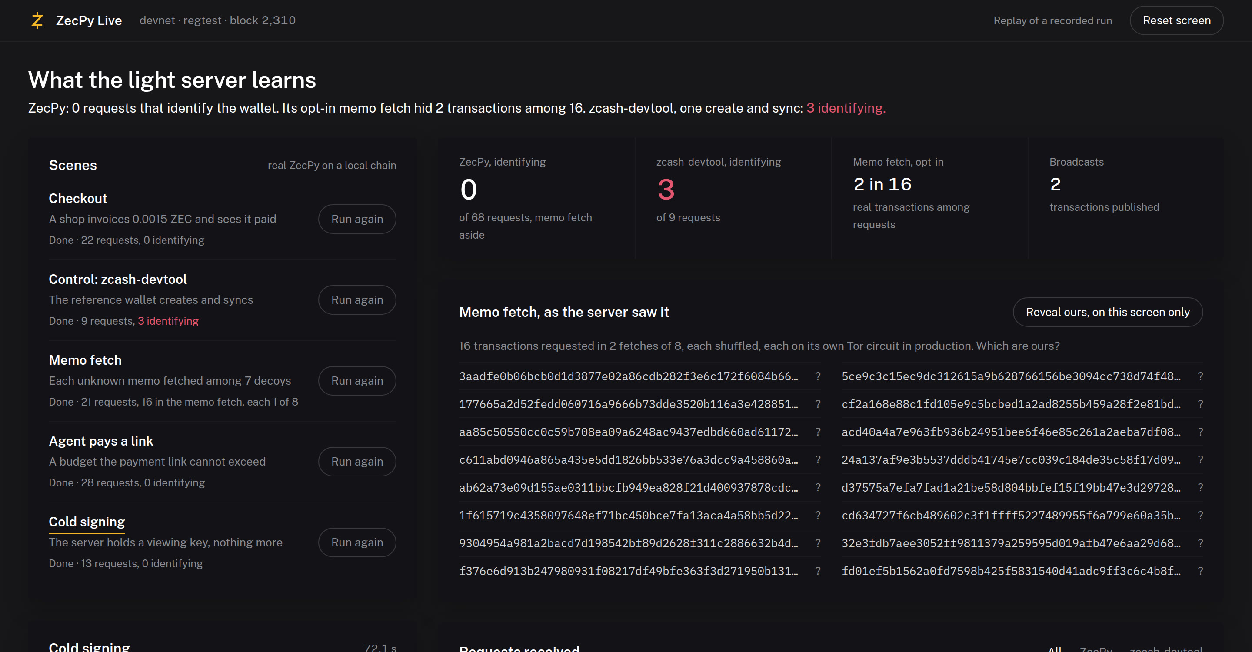This screenshot has width=1252, height=652.
Task: Click Reveal ours, on this screen only
Action: pos(1108,312)
